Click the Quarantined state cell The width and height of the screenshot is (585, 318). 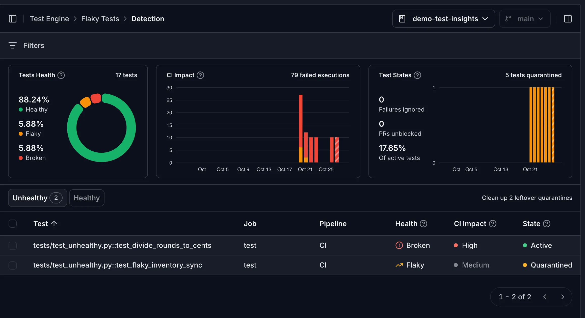click(x=547, y=265)
